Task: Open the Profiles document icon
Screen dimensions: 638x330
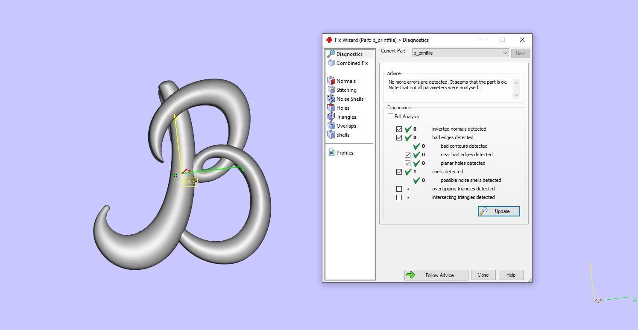Action: point(331,152)
